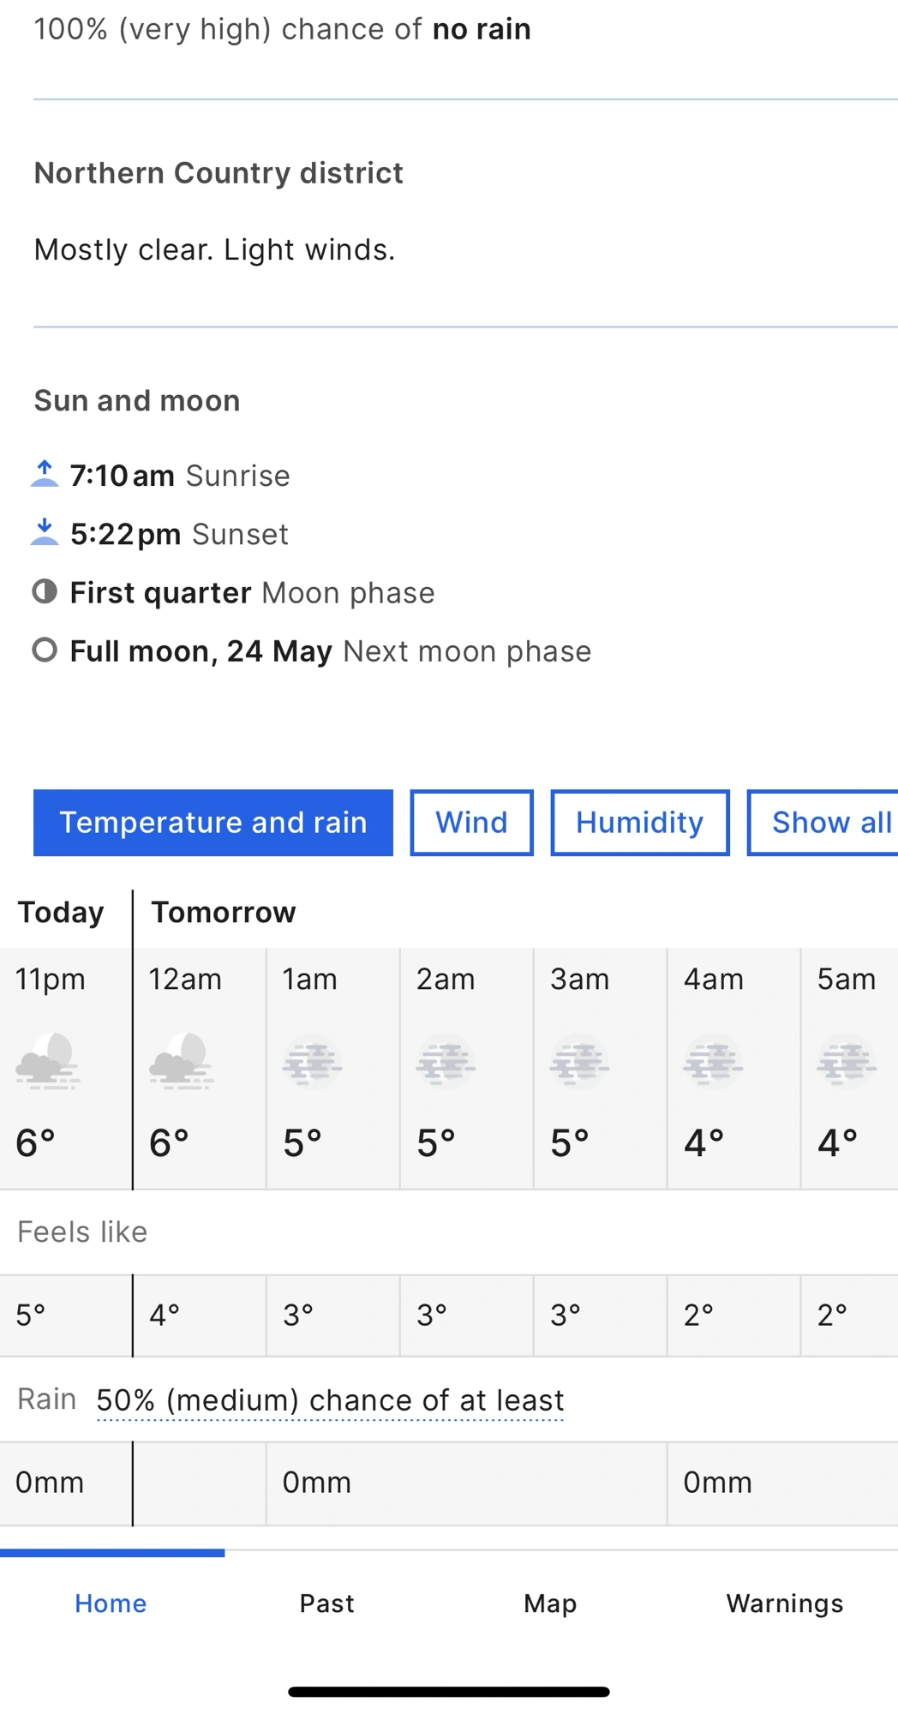Tap the First quarter moon phase icon

click(45, 591)
